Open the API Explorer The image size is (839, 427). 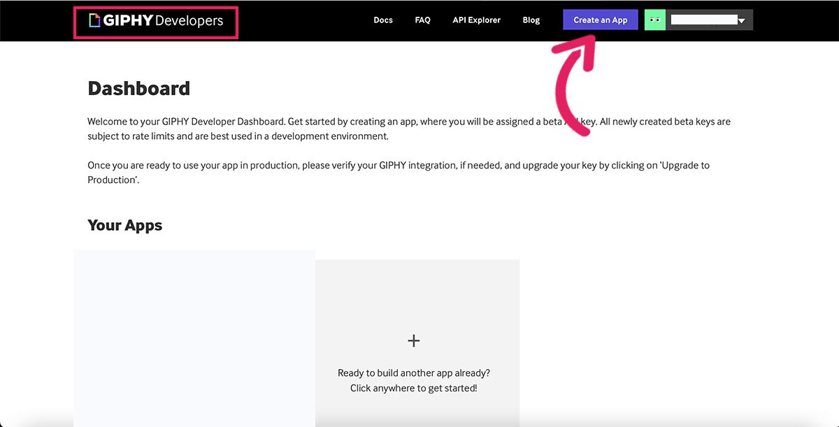coord(476,20)
